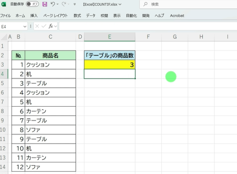Select column F header
237x174 pixels.
coord(148,37)
